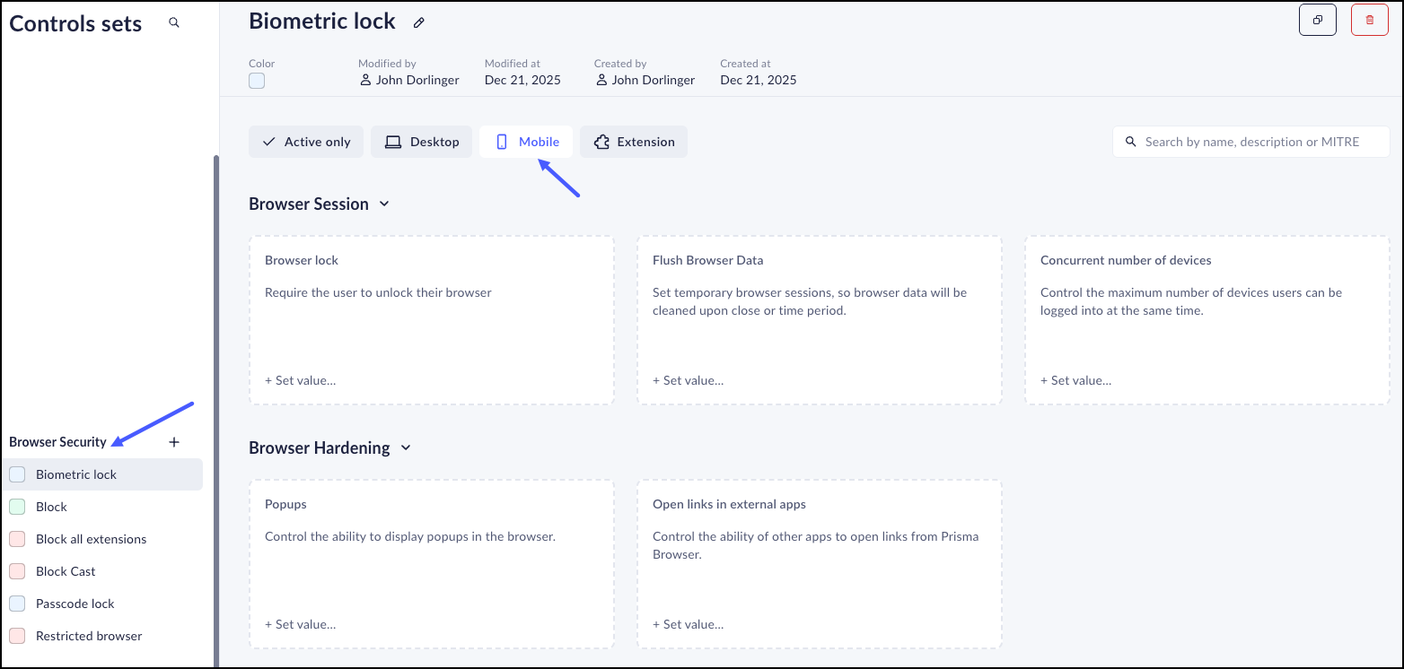This screenshot has width=1404, height=669.
Task: Toggle the Extension platform filter
Action: pyautogui.click(x=634, y=142)
